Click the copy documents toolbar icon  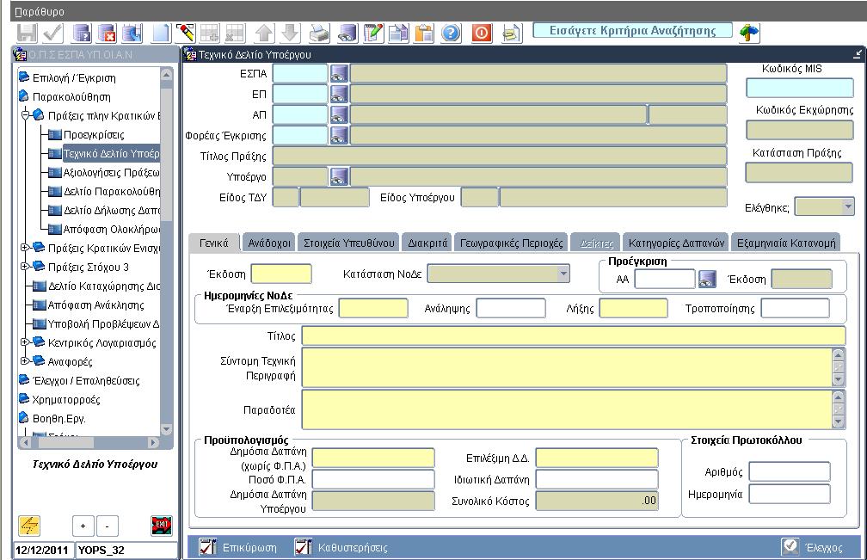point(399,34)
